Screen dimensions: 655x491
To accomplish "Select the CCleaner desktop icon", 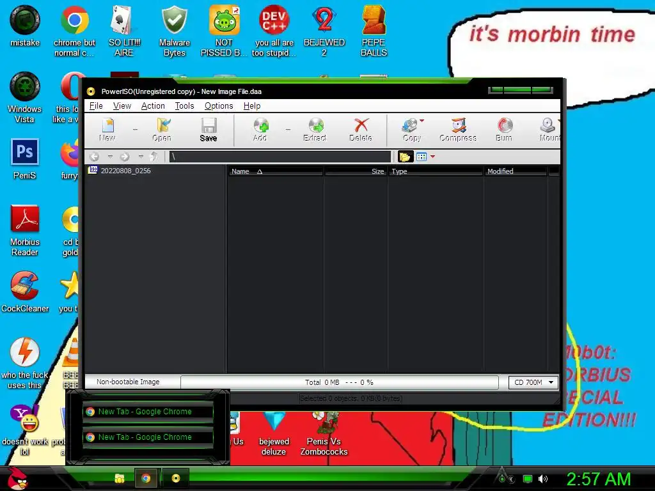I will (x=25, y=292).
